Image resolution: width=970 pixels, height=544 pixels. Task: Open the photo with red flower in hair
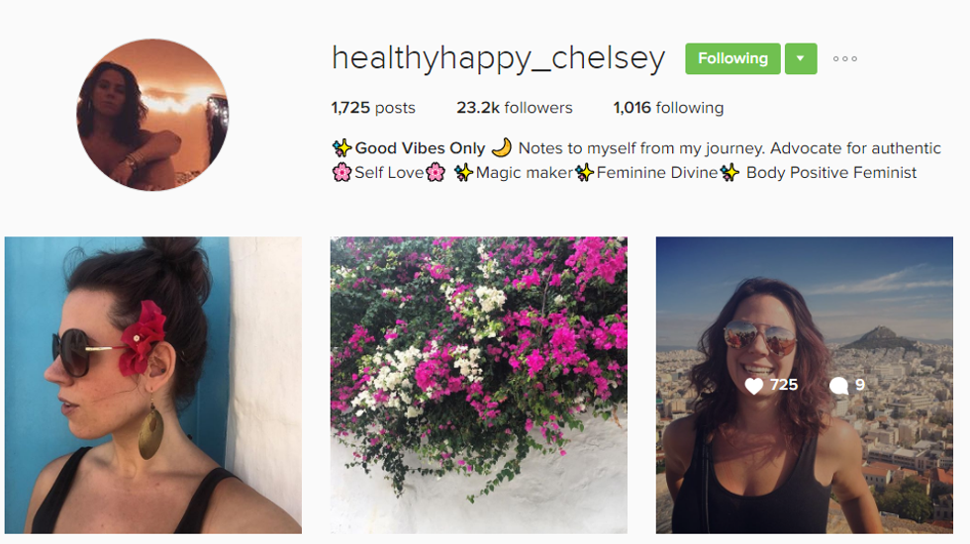click(x=153, y=385)
